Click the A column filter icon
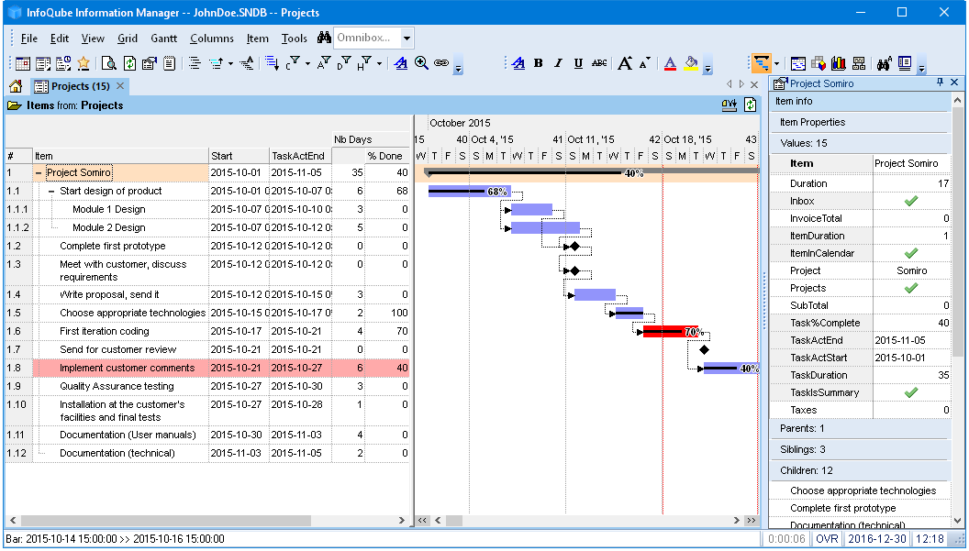Image resolution: width=969 pixels, height=551 pixels. [x=324, y=63]
